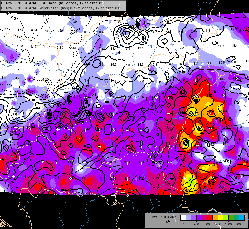Click the white legend color swatch
The image size is (249, 229).
[183, 218]
